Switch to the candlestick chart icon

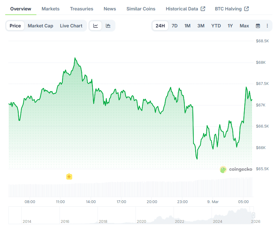pyautogui.click(x=108, y=26)
